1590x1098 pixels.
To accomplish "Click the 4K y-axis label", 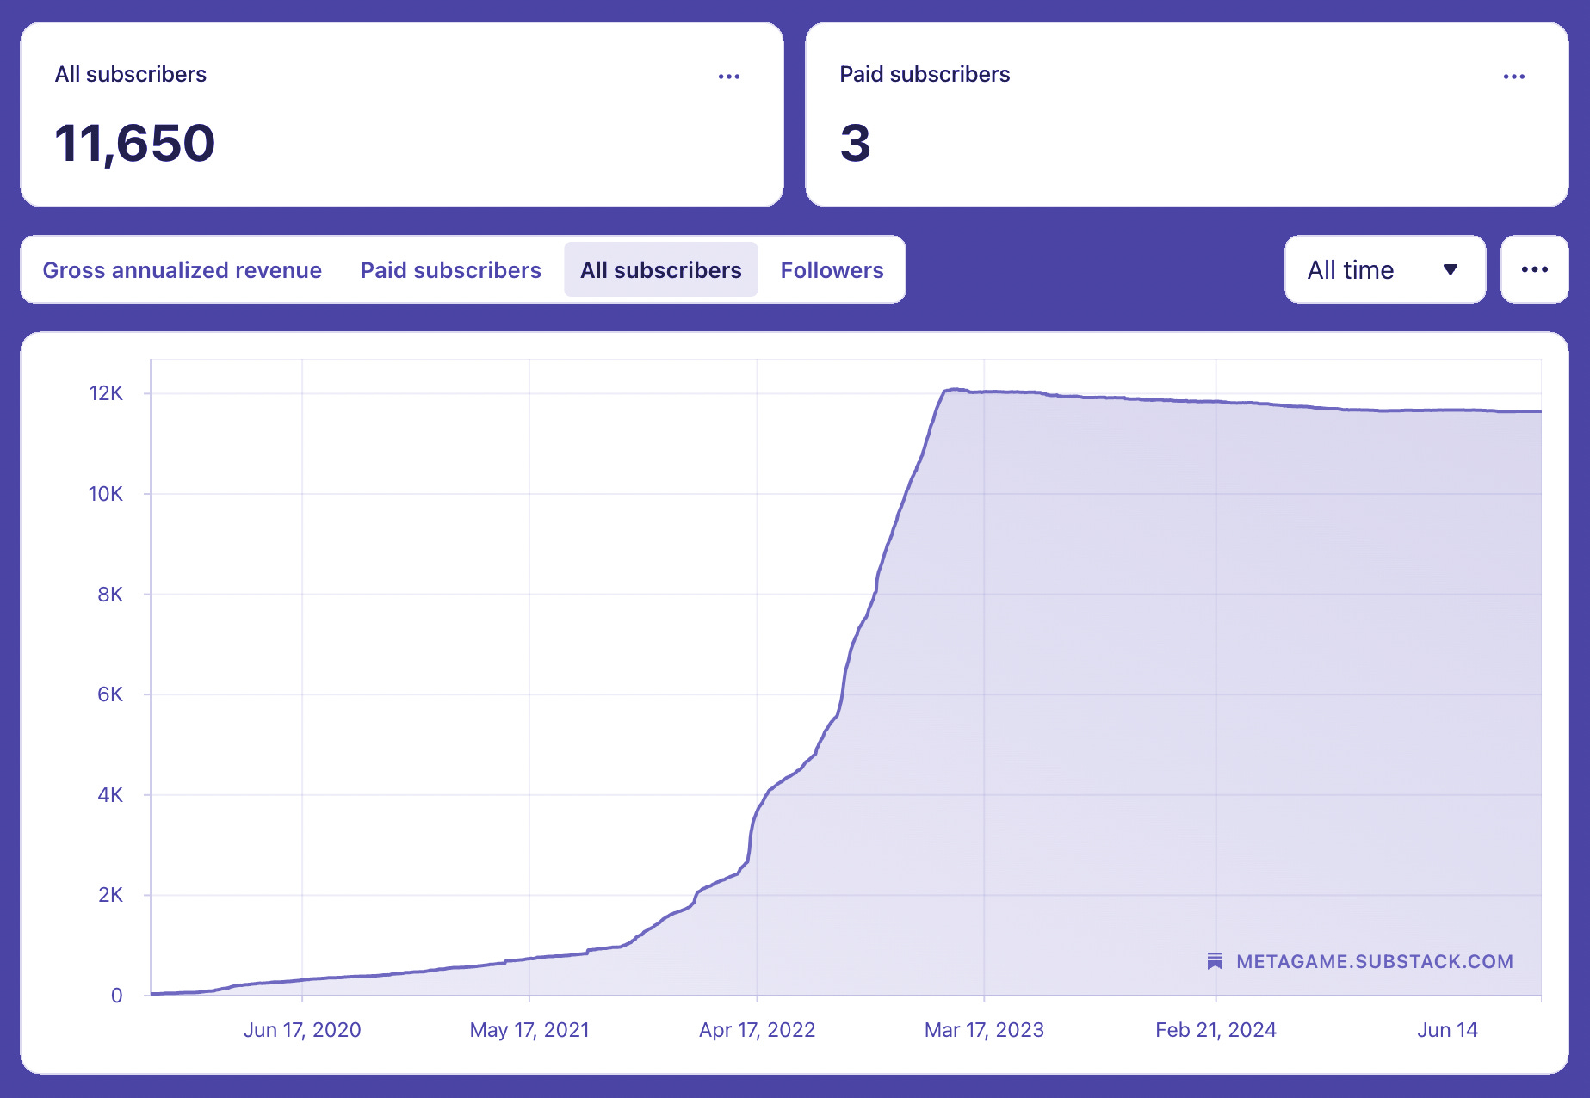I will pos(110,795).
